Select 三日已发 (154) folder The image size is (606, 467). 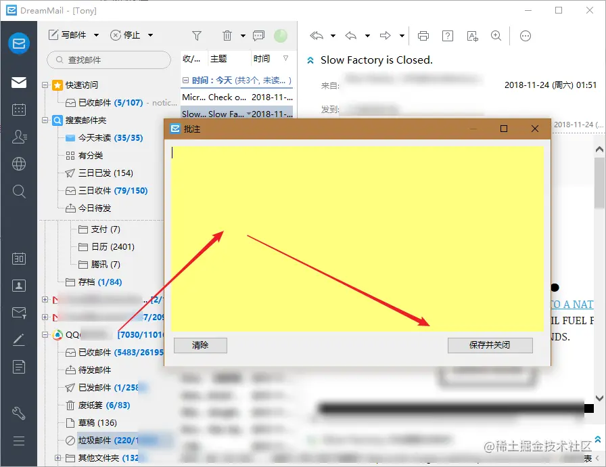(x=99, y=173)
